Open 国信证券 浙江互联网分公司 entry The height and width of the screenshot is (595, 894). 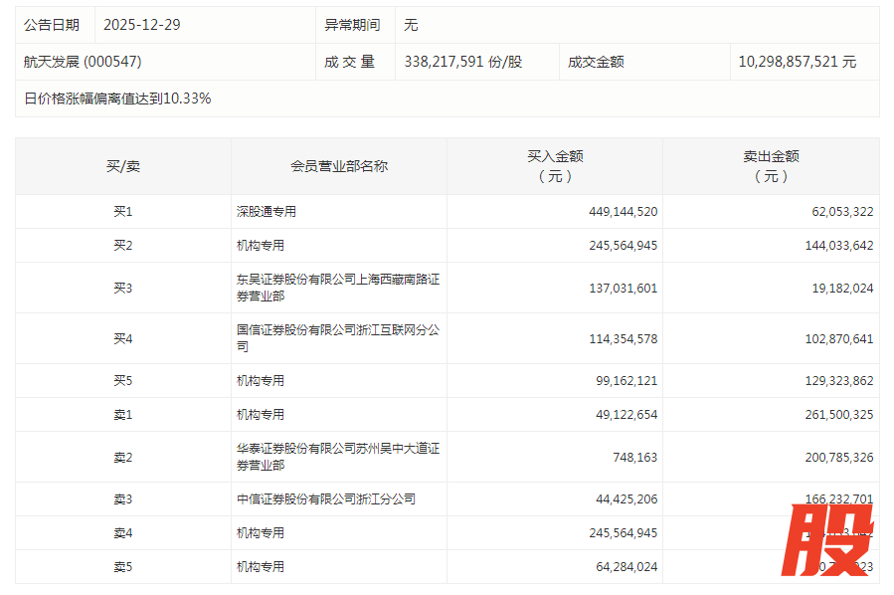(x=337, y=338)
